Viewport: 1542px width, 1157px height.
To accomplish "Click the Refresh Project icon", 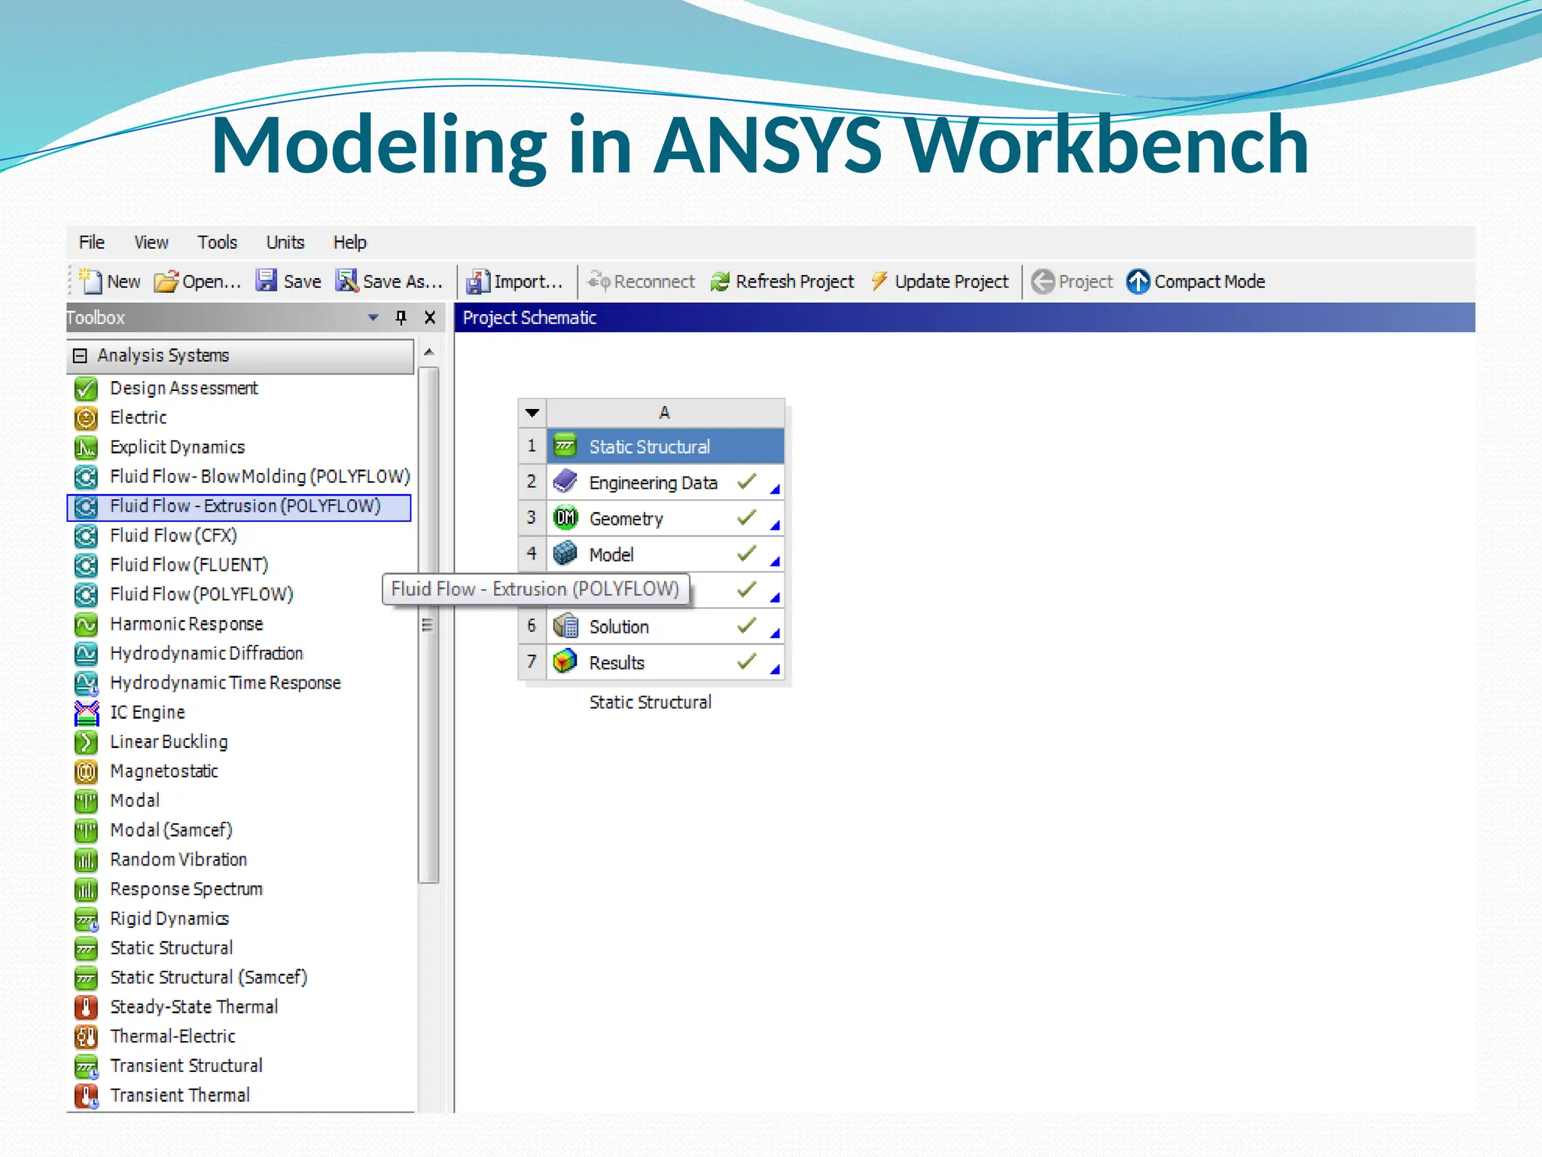I will pos(721,281).
